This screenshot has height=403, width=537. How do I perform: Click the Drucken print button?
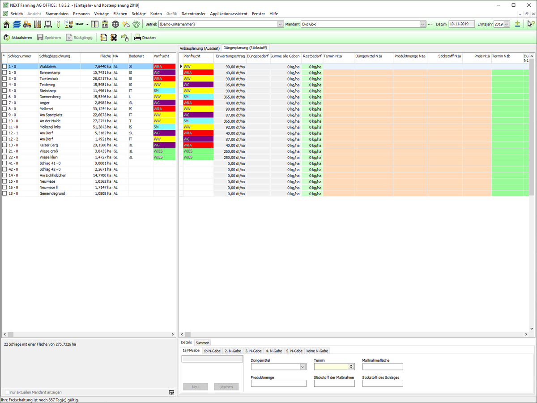click(x=145, y=38)
